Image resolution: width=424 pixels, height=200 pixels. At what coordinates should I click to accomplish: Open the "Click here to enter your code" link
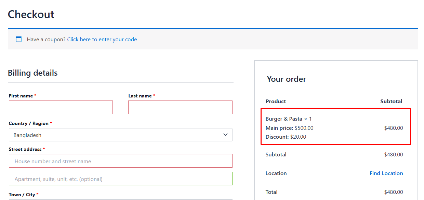pyautogui.click(x=102, y=40)
